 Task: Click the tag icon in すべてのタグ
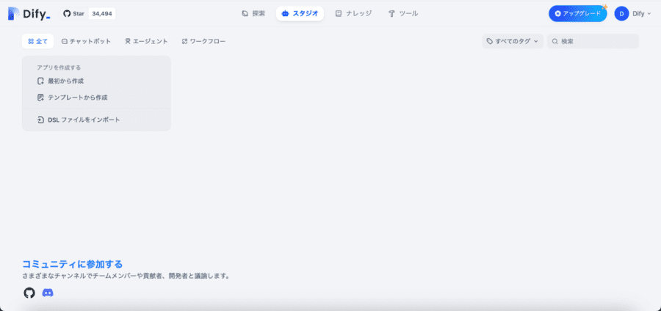click(489, 41)
